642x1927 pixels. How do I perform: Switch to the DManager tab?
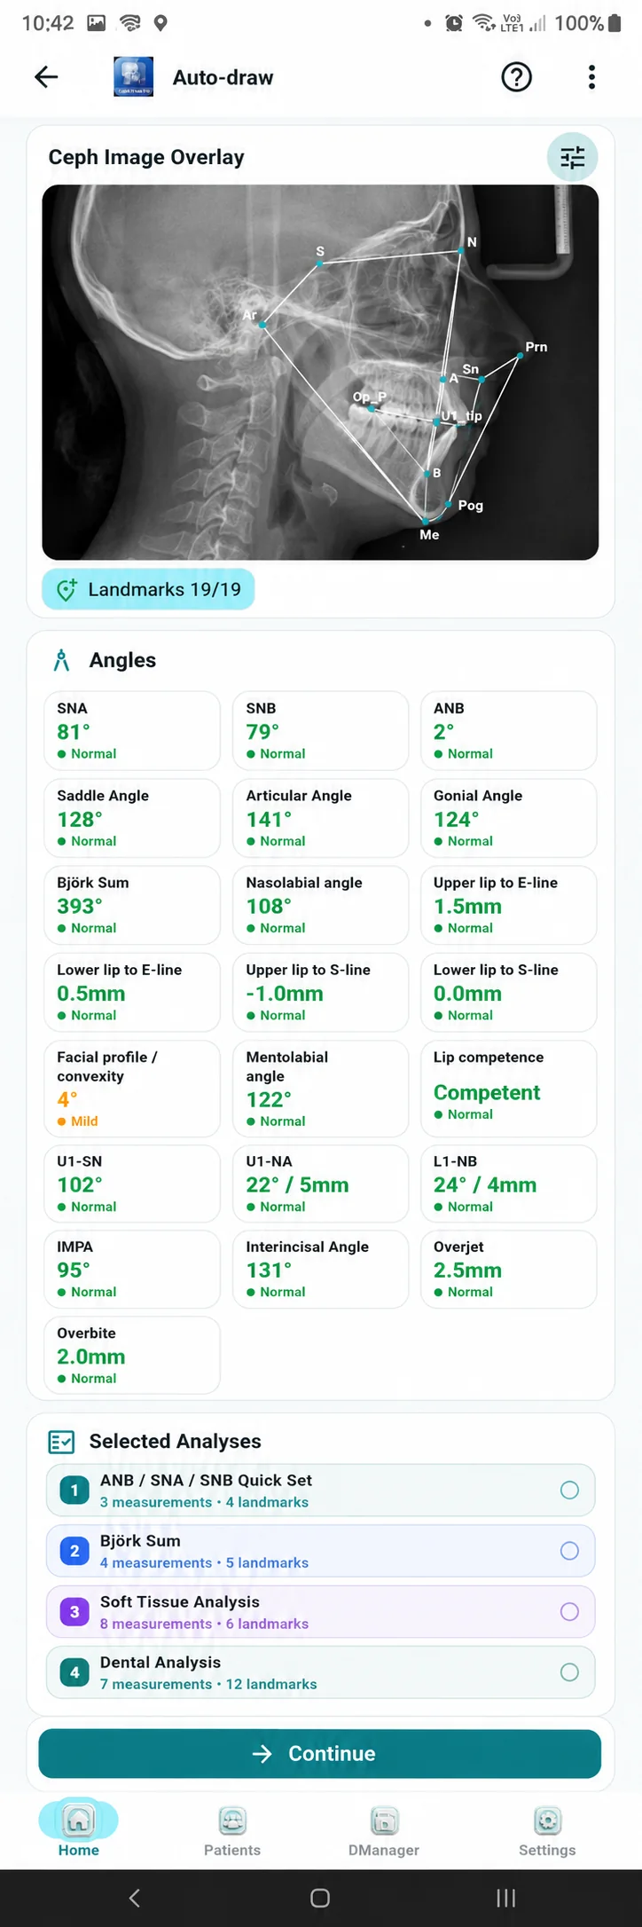coord(384,1832)
